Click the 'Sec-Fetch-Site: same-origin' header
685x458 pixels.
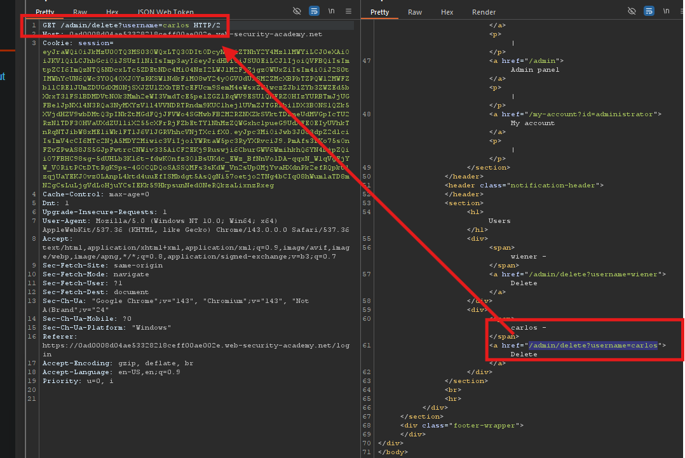coord(103,266)
